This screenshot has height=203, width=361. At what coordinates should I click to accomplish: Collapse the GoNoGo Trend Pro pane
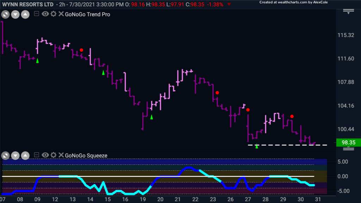(x=36, y=14)
